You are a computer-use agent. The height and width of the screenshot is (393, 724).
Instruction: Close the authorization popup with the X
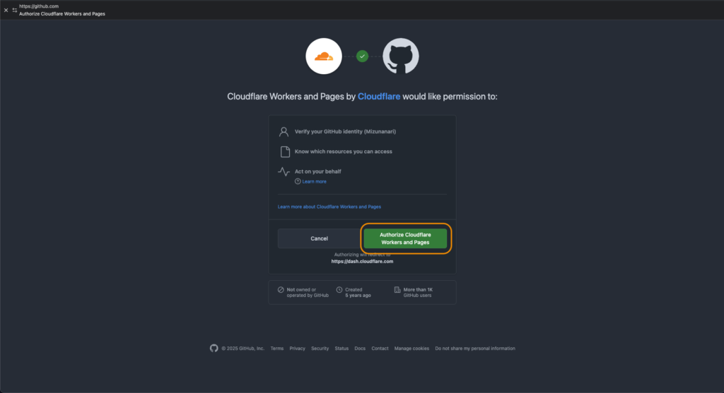tap(6, 10)
